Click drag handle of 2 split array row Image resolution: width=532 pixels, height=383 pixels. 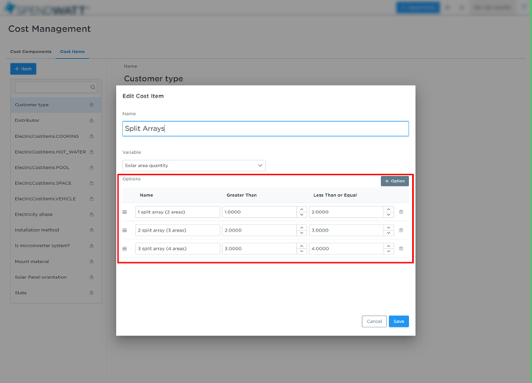pos(125,230)
